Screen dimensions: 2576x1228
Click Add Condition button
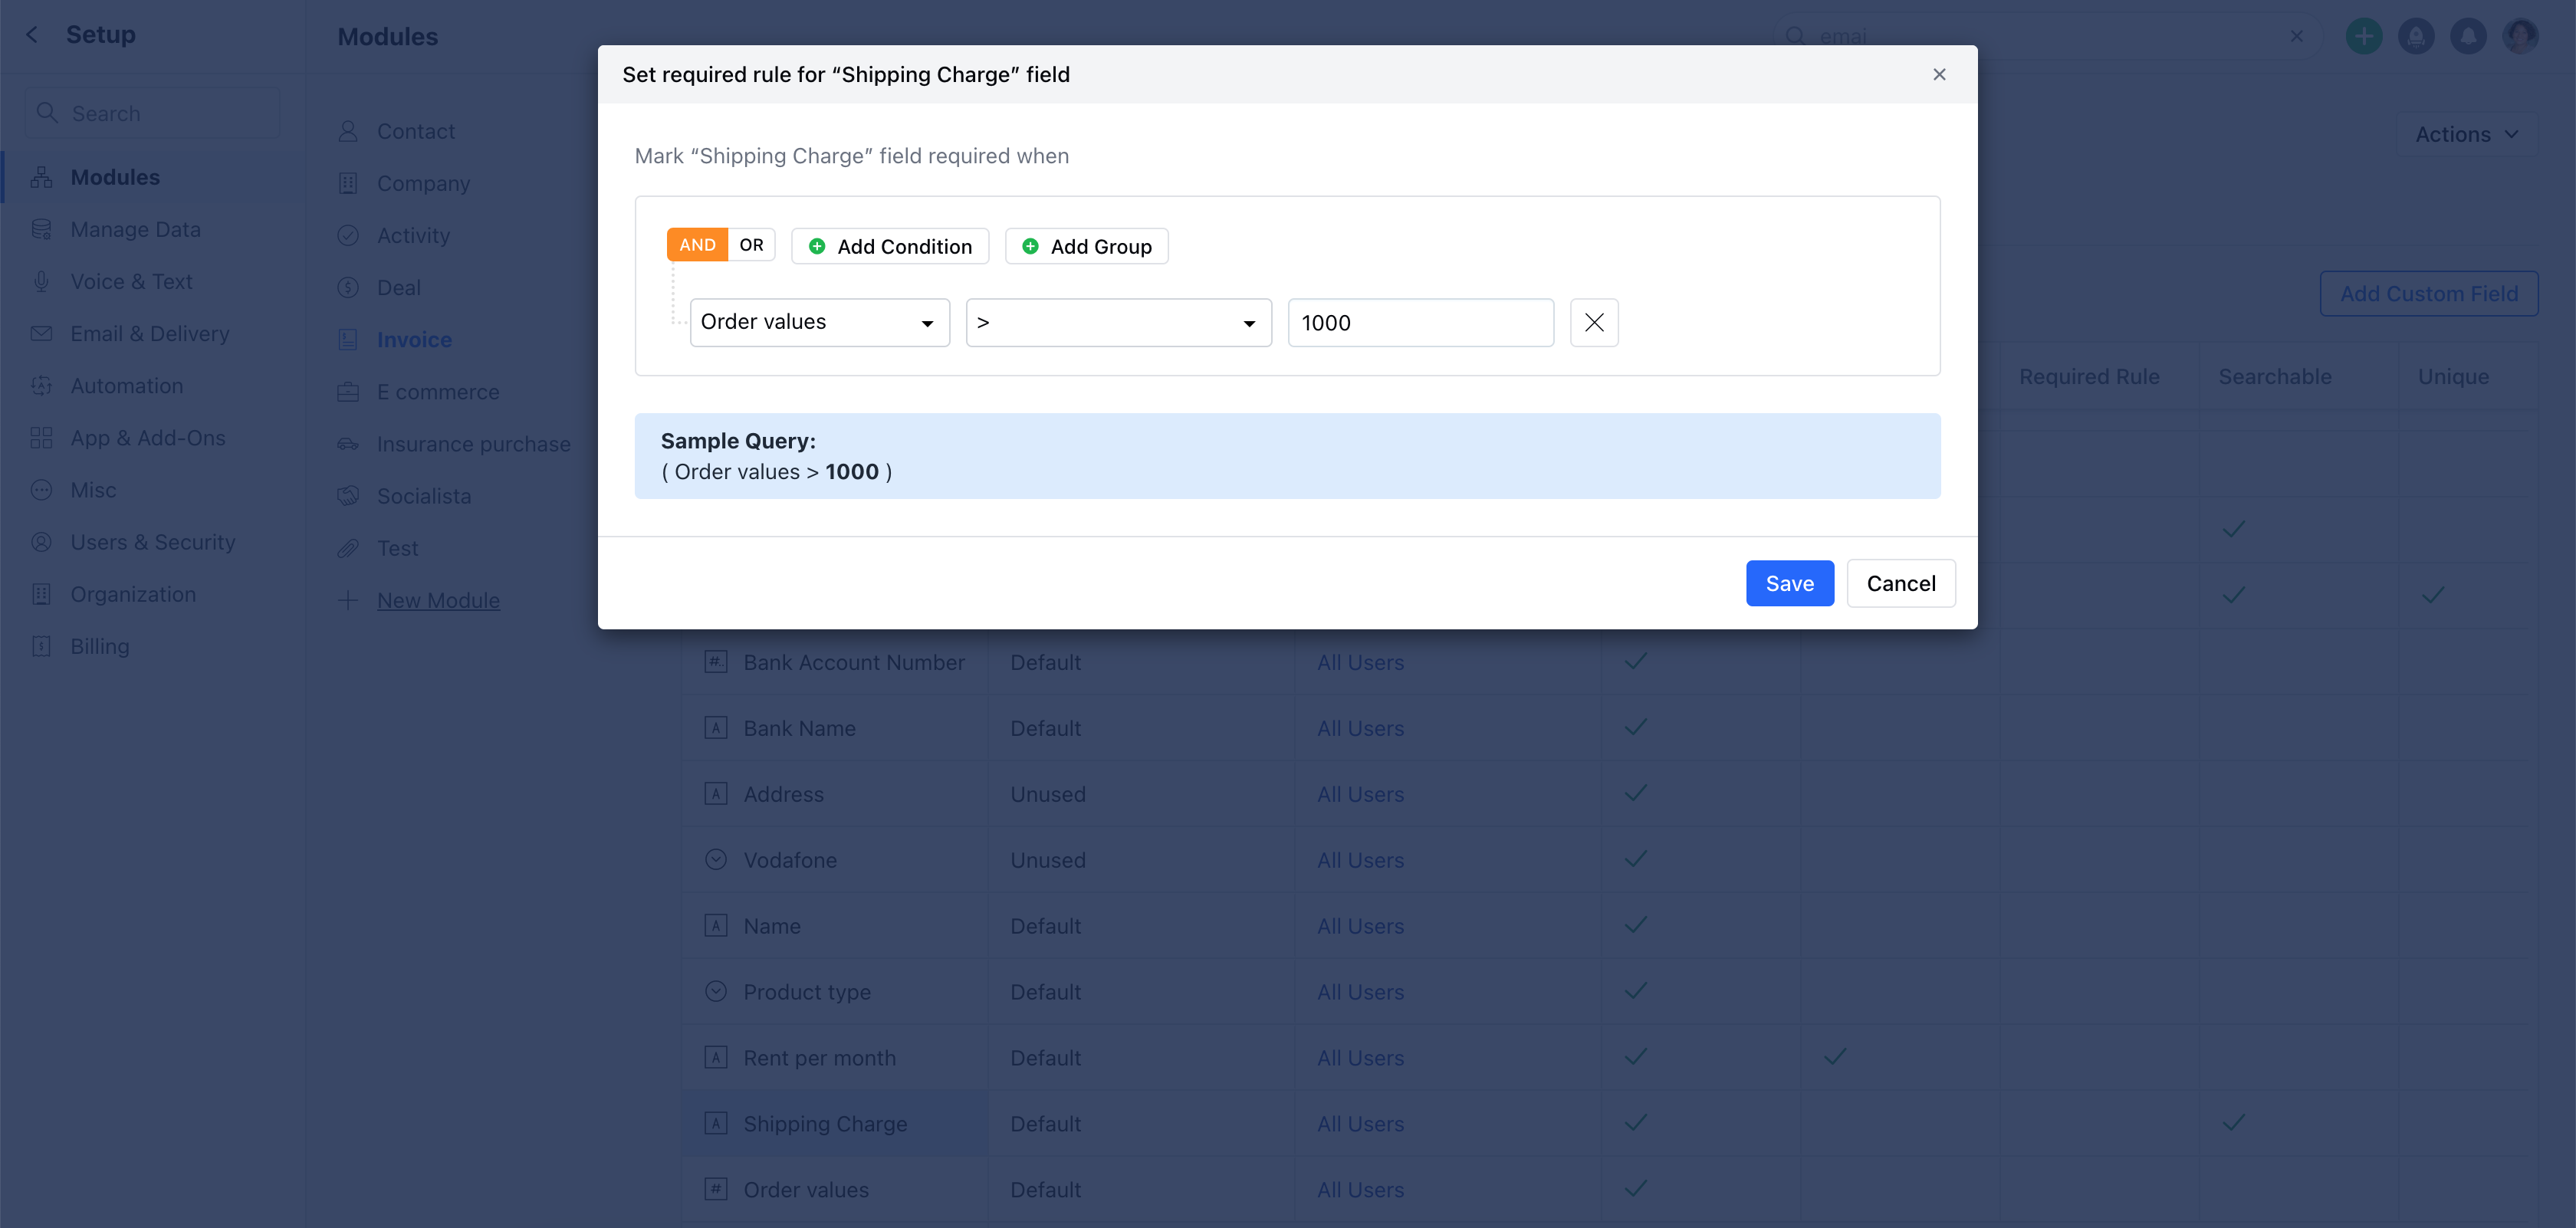point(889,246)
